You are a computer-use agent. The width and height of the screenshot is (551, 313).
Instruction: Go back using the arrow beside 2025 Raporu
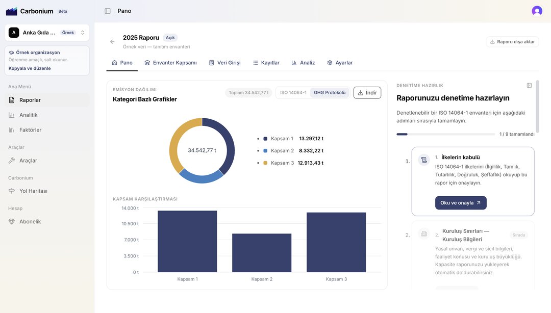[112, 42]
